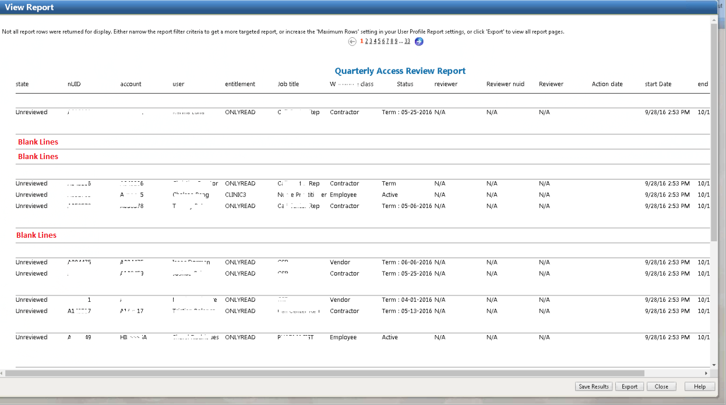Image resolution: width=726 pixels, height=405 pixels.
Task: Advance to the next report page arrow
Action: [x=419, y=41]
